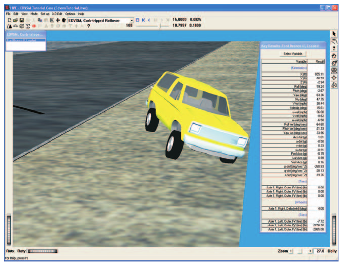
Task: Open the vehicle editor car icon
Action: (x=15, y=26)
